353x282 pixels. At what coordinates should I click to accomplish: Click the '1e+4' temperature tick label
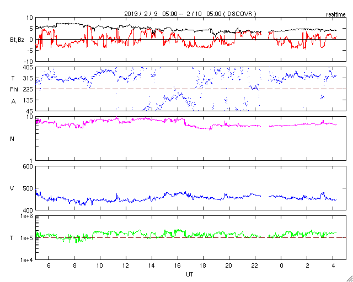click(x=27, y=260)
